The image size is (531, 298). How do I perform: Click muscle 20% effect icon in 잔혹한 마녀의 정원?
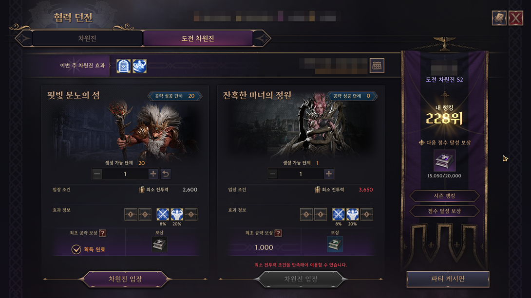(x=352, y=214)
